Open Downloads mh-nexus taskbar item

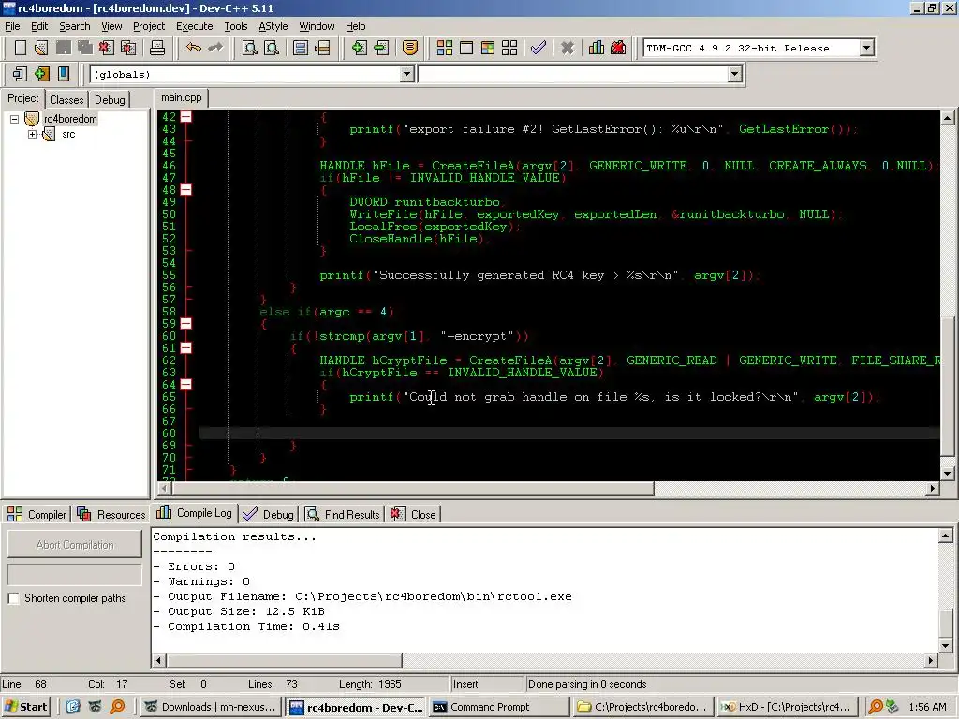pyautogui.click(x=211, y=707)
